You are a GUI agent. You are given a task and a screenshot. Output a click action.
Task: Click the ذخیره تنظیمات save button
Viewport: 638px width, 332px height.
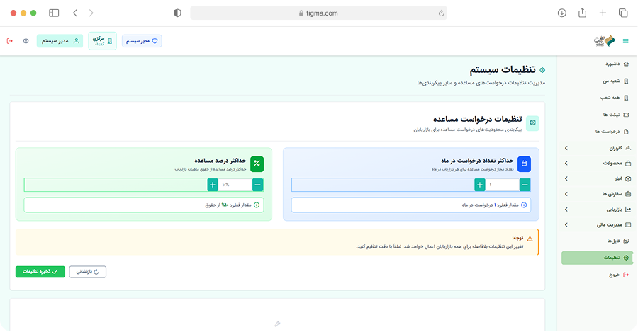pyautogui.click(x=40, y=271)
